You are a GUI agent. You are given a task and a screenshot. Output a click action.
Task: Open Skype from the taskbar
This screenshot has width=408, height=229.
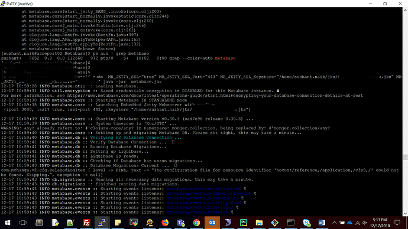click(x=306, y=223)
